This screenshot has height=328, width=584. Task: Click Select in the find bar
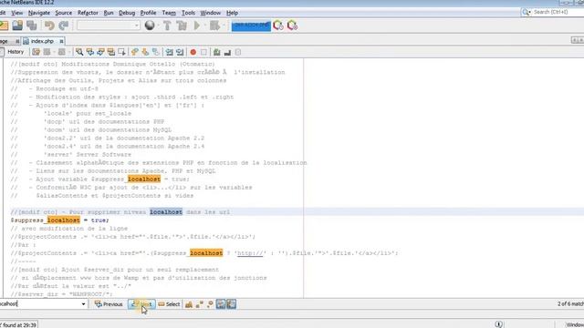[169, 304]
